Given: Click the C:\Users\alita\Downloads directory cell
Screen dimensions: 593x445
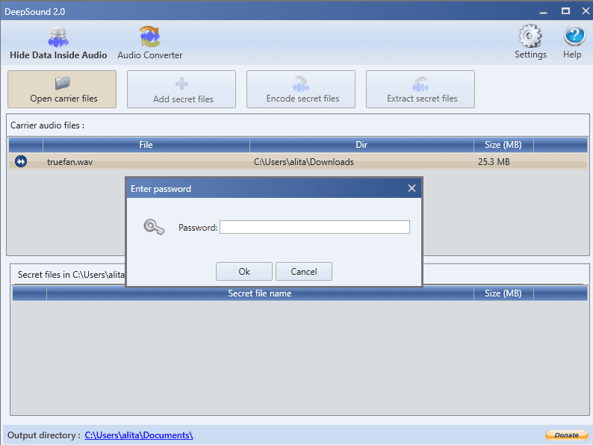Looking at the screenshot, I should coord(304,162).
